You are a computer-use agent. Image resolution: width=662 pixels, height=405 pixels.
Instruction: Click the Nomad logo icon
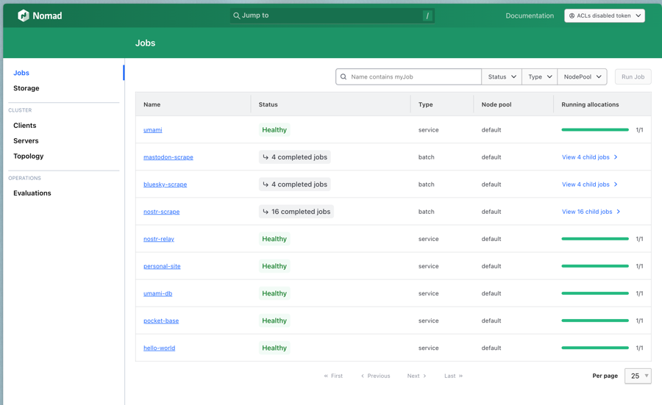(24, 15)
